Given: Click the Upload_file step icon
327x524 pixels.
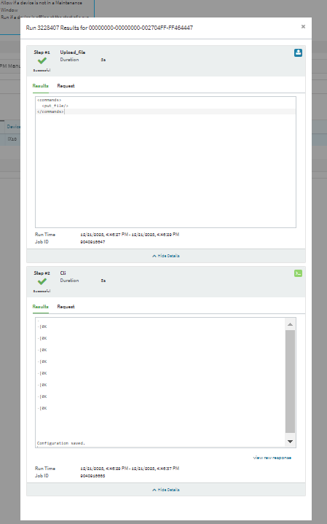Looking at the screenshot, I should [298, 52].
